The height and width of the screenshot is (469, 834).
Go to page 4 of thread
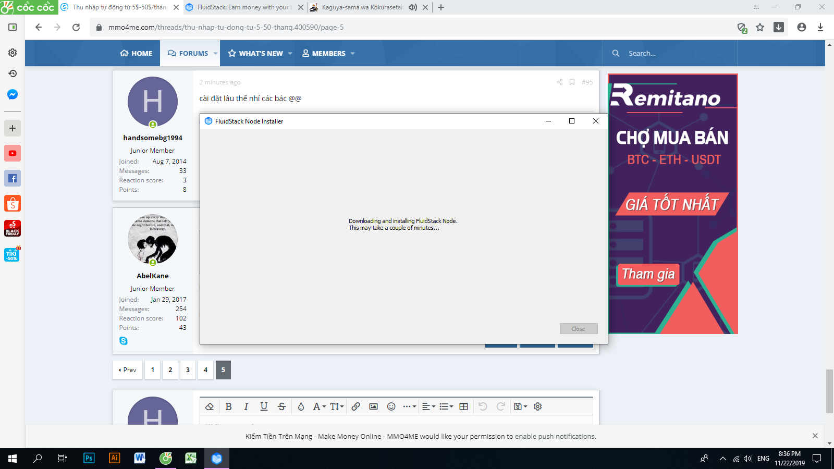tap(206, 370)
